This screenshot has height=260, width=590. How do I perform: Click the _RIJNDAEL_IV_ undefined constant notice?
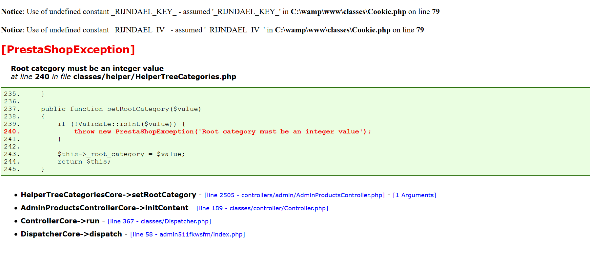pyautogui.click(x=213, y=30)
